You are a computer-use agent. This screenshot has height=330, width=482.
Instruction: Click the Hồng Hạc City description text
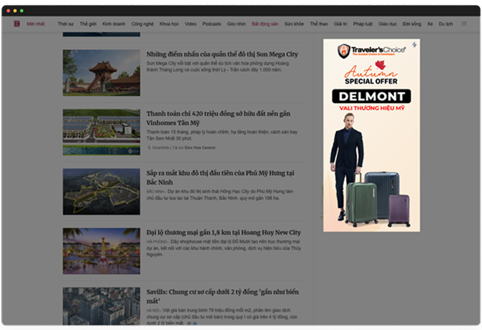click(x=220, y=194)
